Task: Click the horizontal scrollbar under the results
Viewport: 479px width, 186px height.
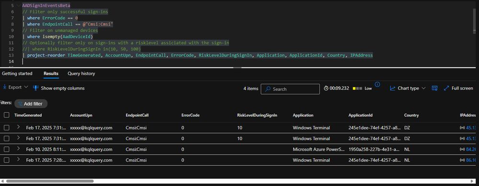Action: [50, 181]
